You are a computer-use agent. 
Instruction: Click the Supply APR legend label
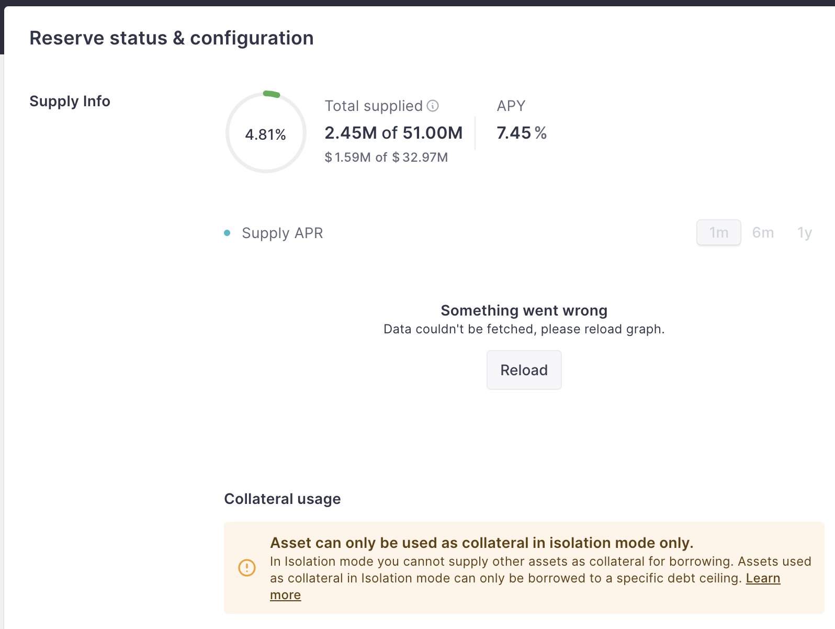283,233
